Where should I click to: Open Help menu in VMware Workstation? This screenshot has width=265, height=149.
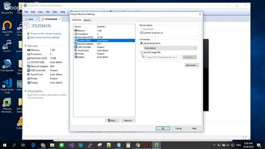tap(63, 12)
